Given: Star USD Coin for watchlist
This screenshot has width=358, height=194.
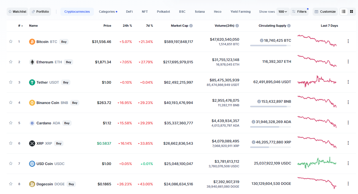Looking at the screenshot, I should 11,163.
